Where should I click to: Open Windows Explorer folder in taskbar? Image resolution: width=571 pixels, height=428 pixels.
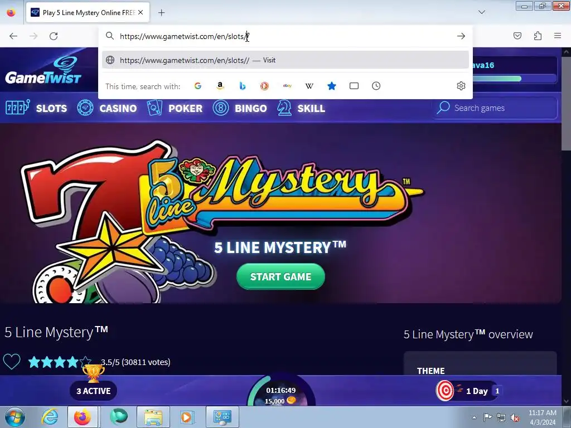[x=153, y=417]
